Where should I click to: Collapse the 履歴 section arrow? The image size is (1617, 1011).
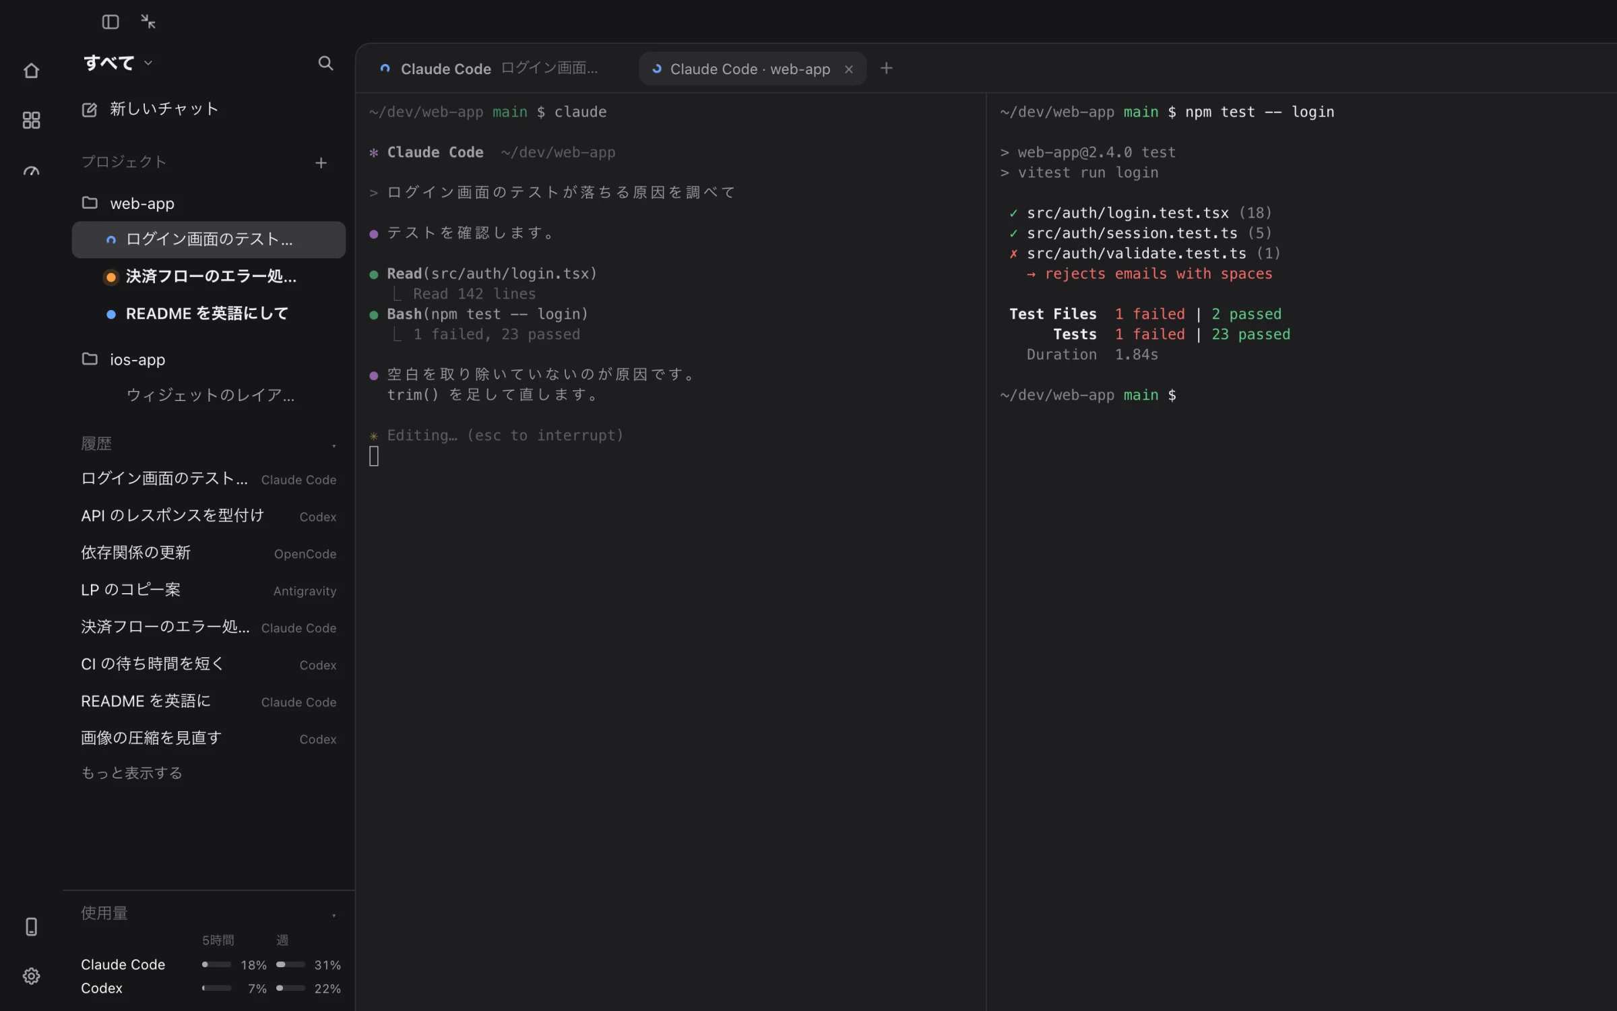pos(334,446)
